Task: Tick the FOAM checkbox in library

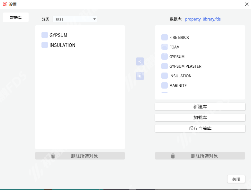Action: click(165, 47)
